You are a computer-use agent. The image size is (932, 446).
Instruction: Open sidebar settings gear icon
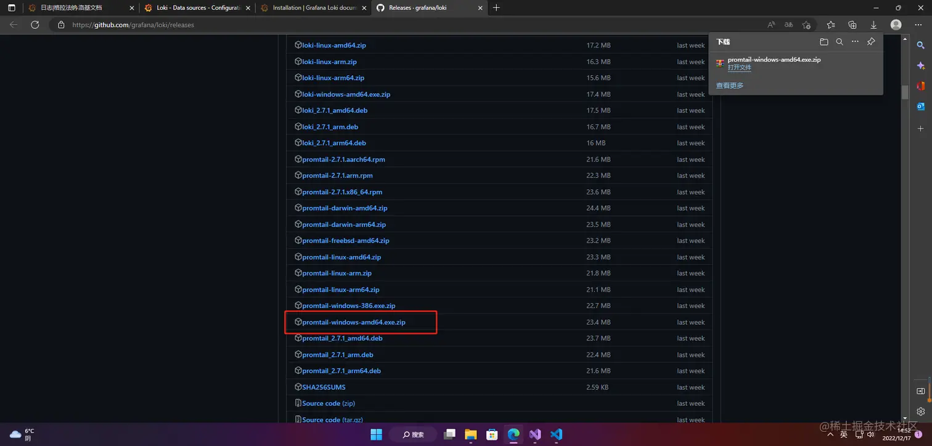[921, 411]
